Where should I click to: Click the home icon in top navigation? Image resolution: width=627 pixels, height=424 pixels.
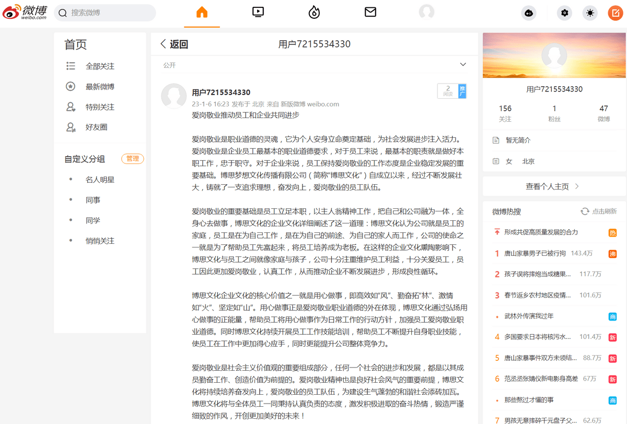pyautogui.click(x=202, y=13)
